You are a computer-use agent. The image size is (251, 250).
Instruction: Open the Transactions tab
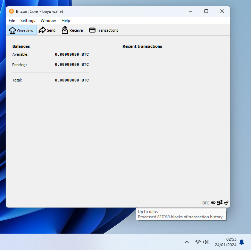click(x=104, y=30)
